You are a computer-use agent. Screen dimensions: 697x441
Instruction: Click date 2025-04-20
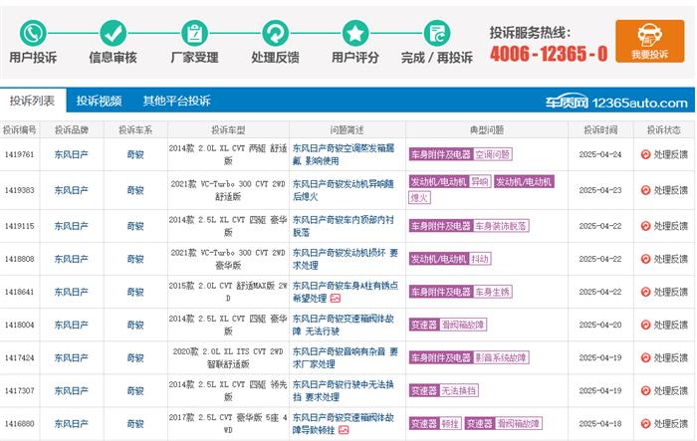pos(600,325)
